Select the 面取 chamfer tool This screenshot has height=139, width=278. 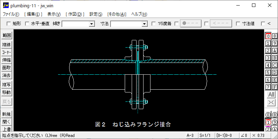[7, 68]
